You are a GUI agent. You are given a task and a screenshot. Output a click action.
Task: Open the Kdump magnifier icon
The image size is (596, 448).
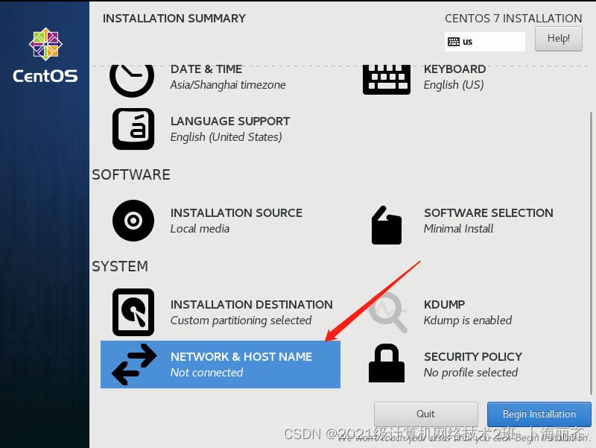pyautogui.click(x=387, y=312)
